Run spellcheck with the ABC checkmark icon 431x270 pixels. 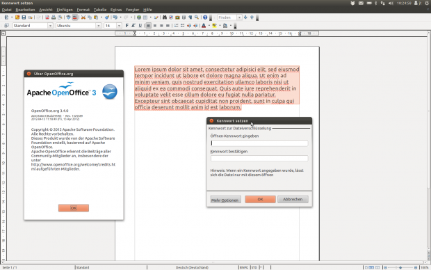(x=68, y=17)
